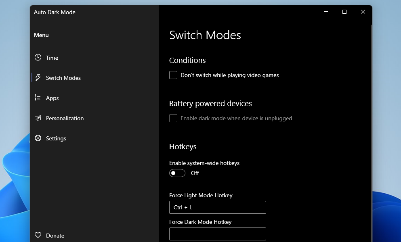Screen dimensions: 401x242
Task: Navigate to the Apps page
Action: click(x=52, y=98)
